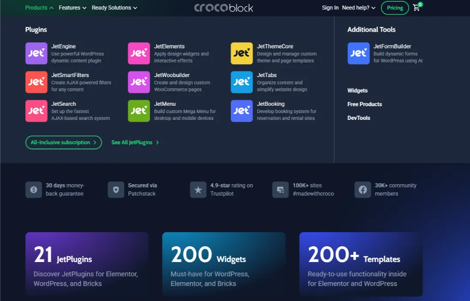Open the 21 JetPlugins card

[x=87, y=264]
